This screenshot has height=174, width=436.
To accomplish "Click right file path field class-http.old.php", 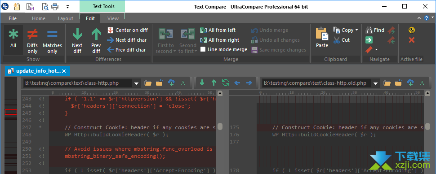I will pyautogui.click(x=316, y=83).
